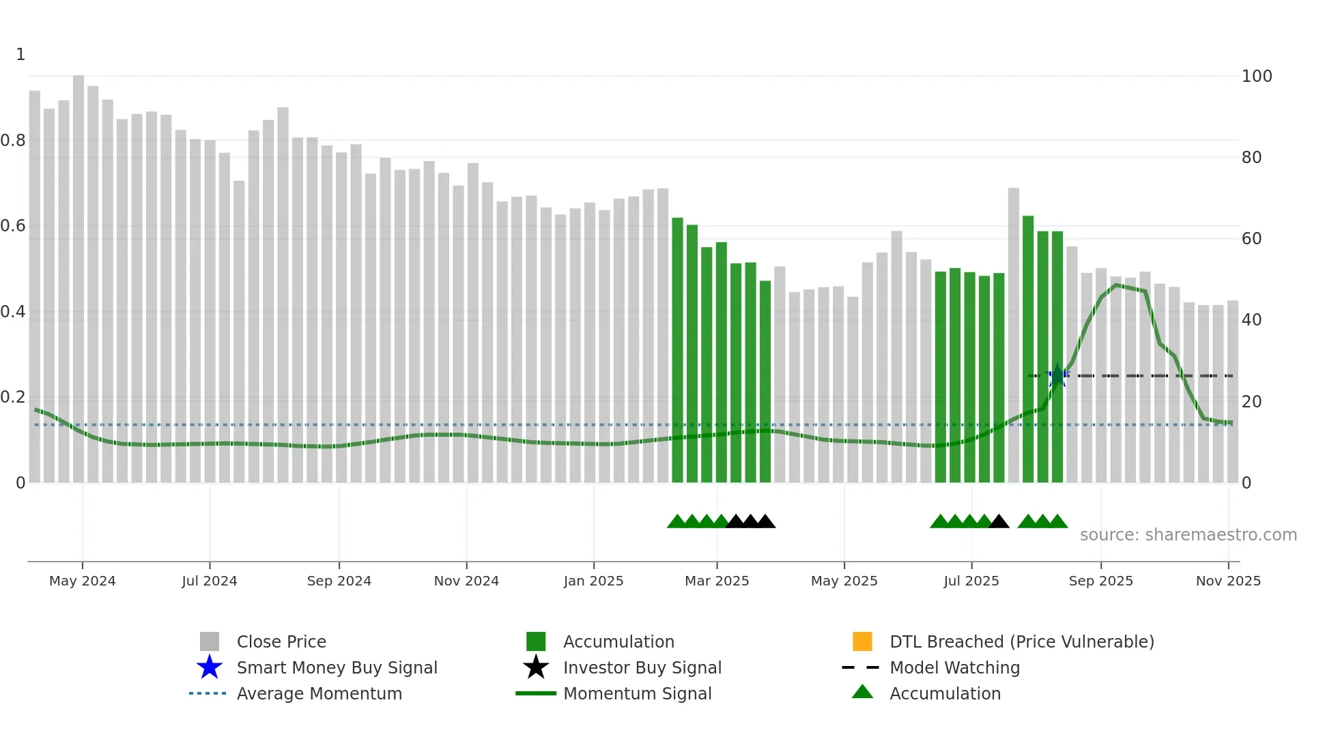
Task: Click the tallest gray bar near May 2024
Action: tap(79, 273)
